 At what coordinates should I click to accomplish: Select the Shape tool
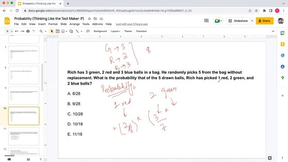tap(71, 31)
